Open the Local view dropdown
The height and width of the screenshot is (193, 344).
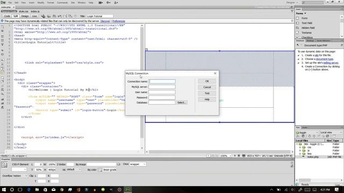click(x=331, y=132)
